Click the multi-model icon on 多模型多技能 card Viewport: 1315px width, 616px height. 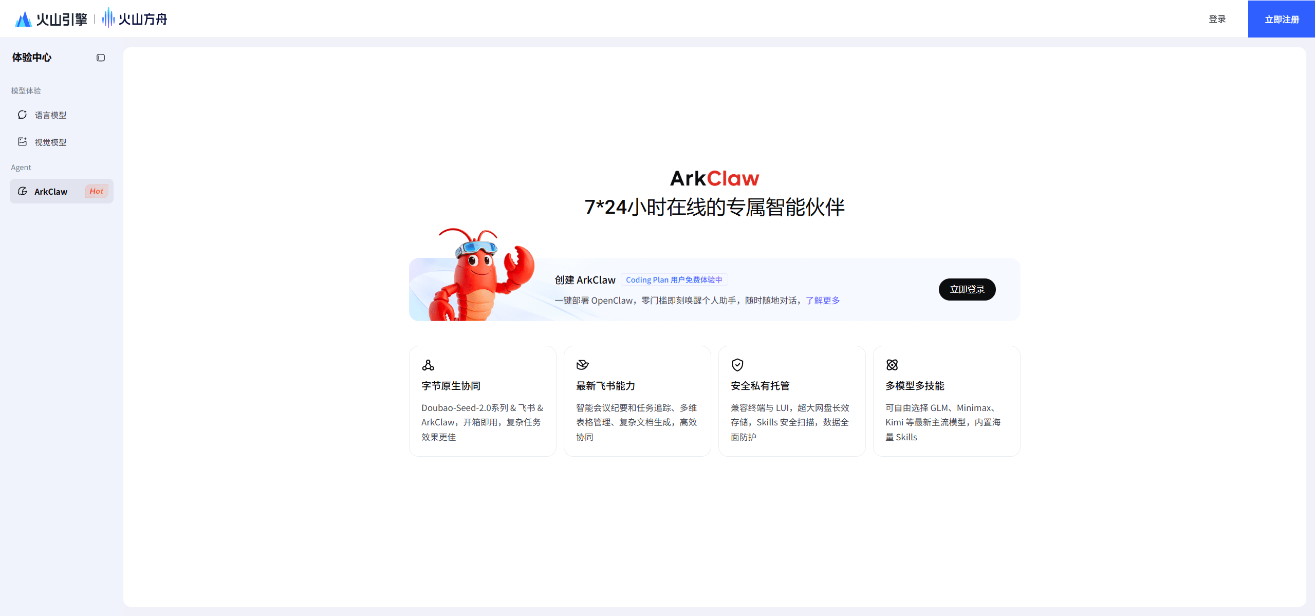coord(893,365)
